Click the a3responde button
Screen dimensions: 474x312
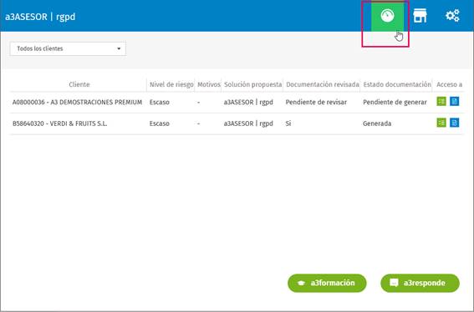tap(420, 283)
